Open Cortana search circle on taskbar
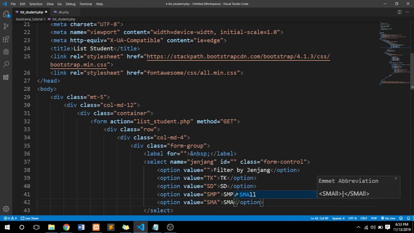Viewport: 414px width, 233px height. 22,227
